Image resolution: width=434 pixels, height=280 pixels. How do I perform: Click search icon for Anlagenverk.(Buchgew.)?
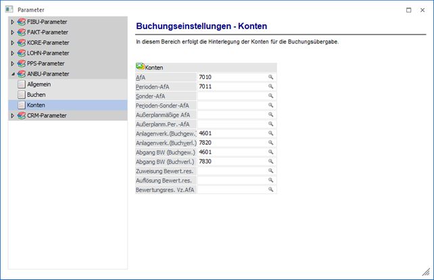tap(271, 134)
